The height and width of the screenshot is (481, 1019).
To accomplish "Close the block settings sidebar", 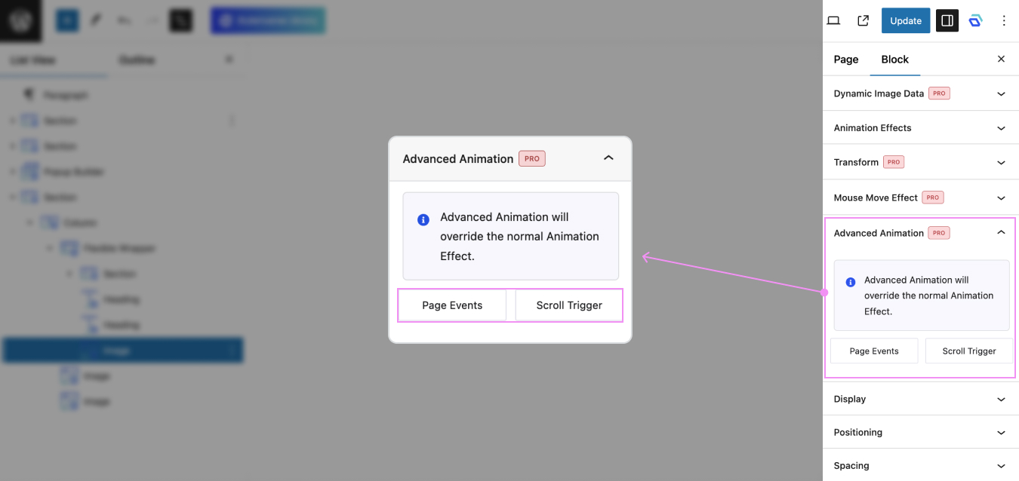I will click(x=1001, y=59).
